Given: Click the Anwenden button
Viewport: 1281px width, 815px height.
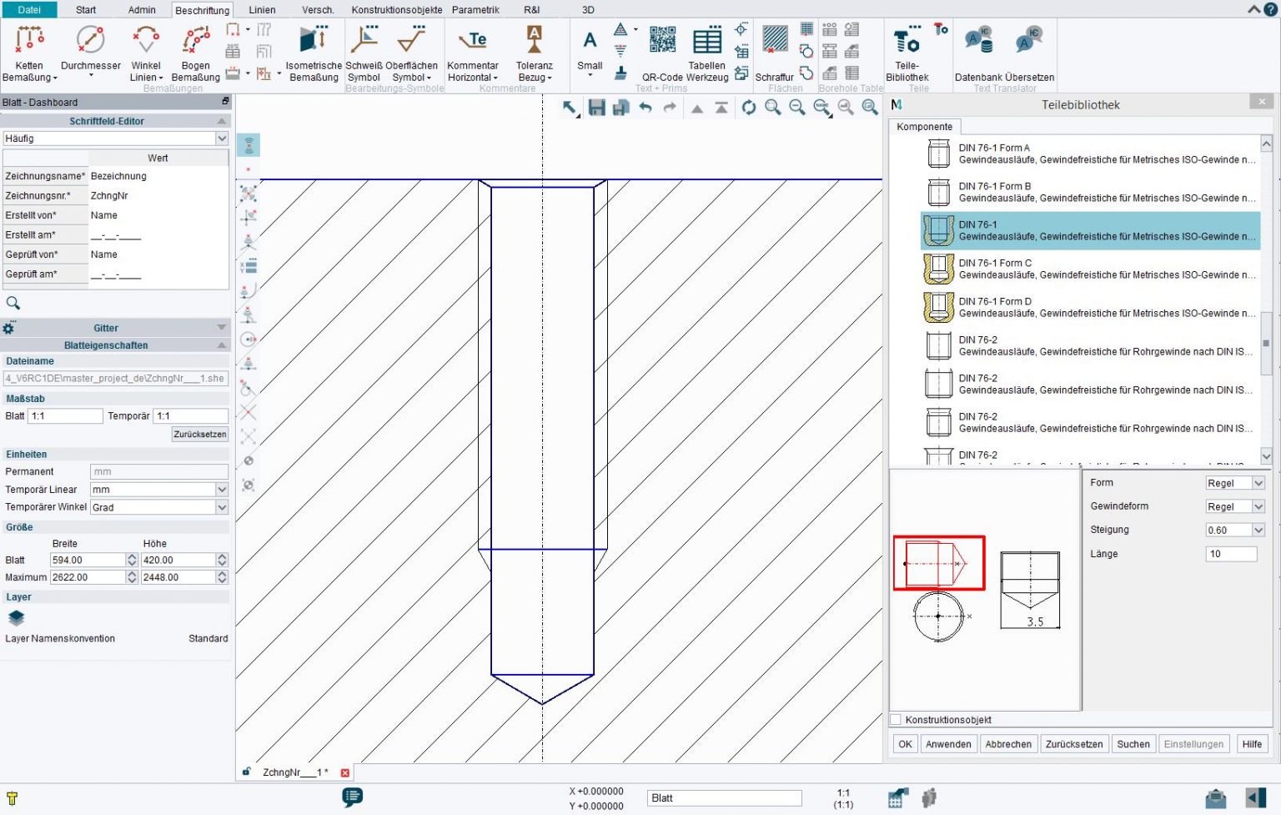Looking at the screenshot, I should [948, 743].
